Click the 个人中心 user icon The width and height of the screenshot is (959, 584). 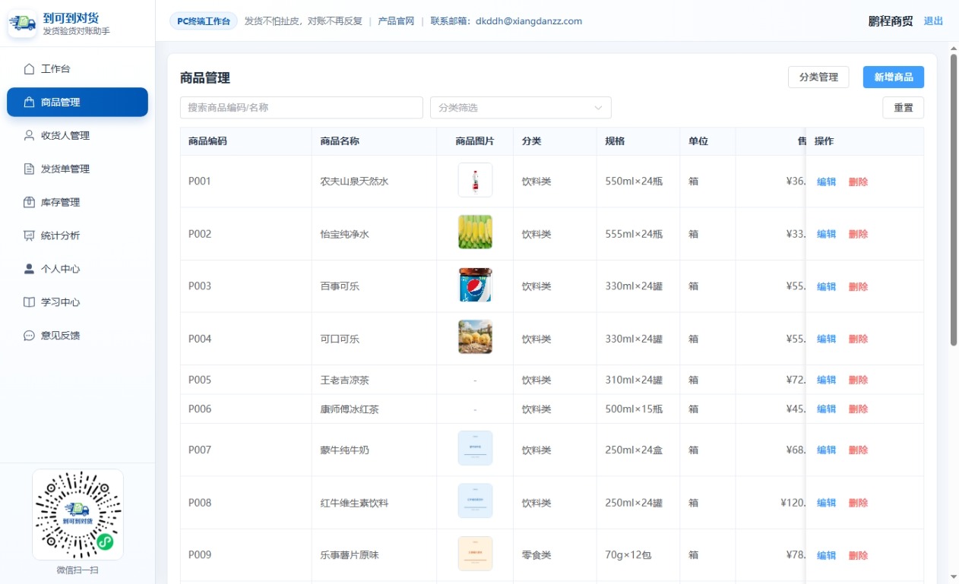coord(29,269)
